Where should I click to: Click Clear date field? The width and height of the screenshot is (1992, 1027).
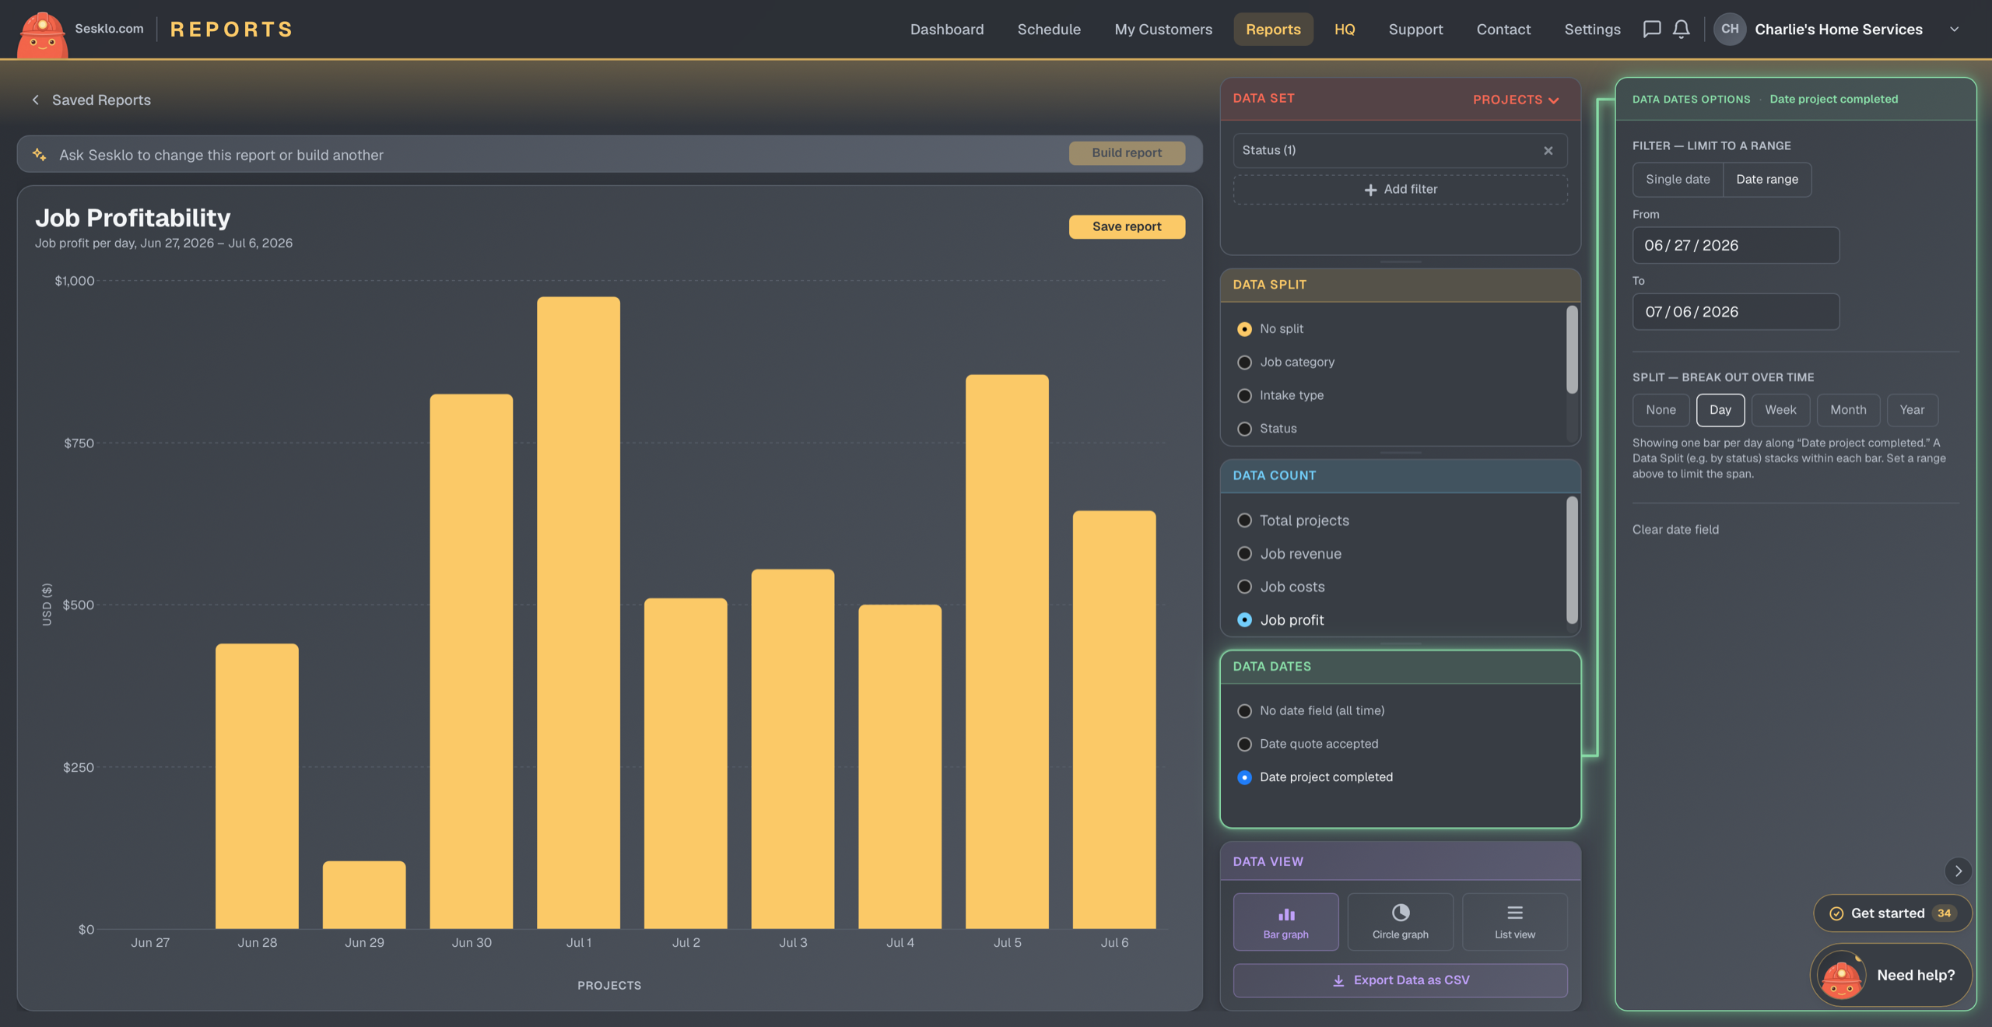tap(1675, 530)
